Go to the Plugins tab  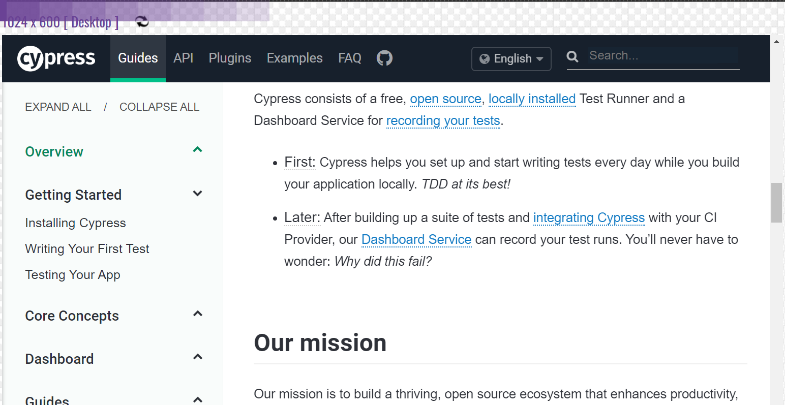point(230,58)
